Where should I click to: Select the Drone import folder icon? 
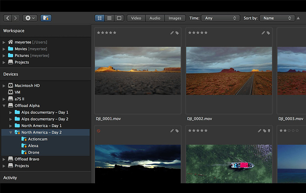24,152
